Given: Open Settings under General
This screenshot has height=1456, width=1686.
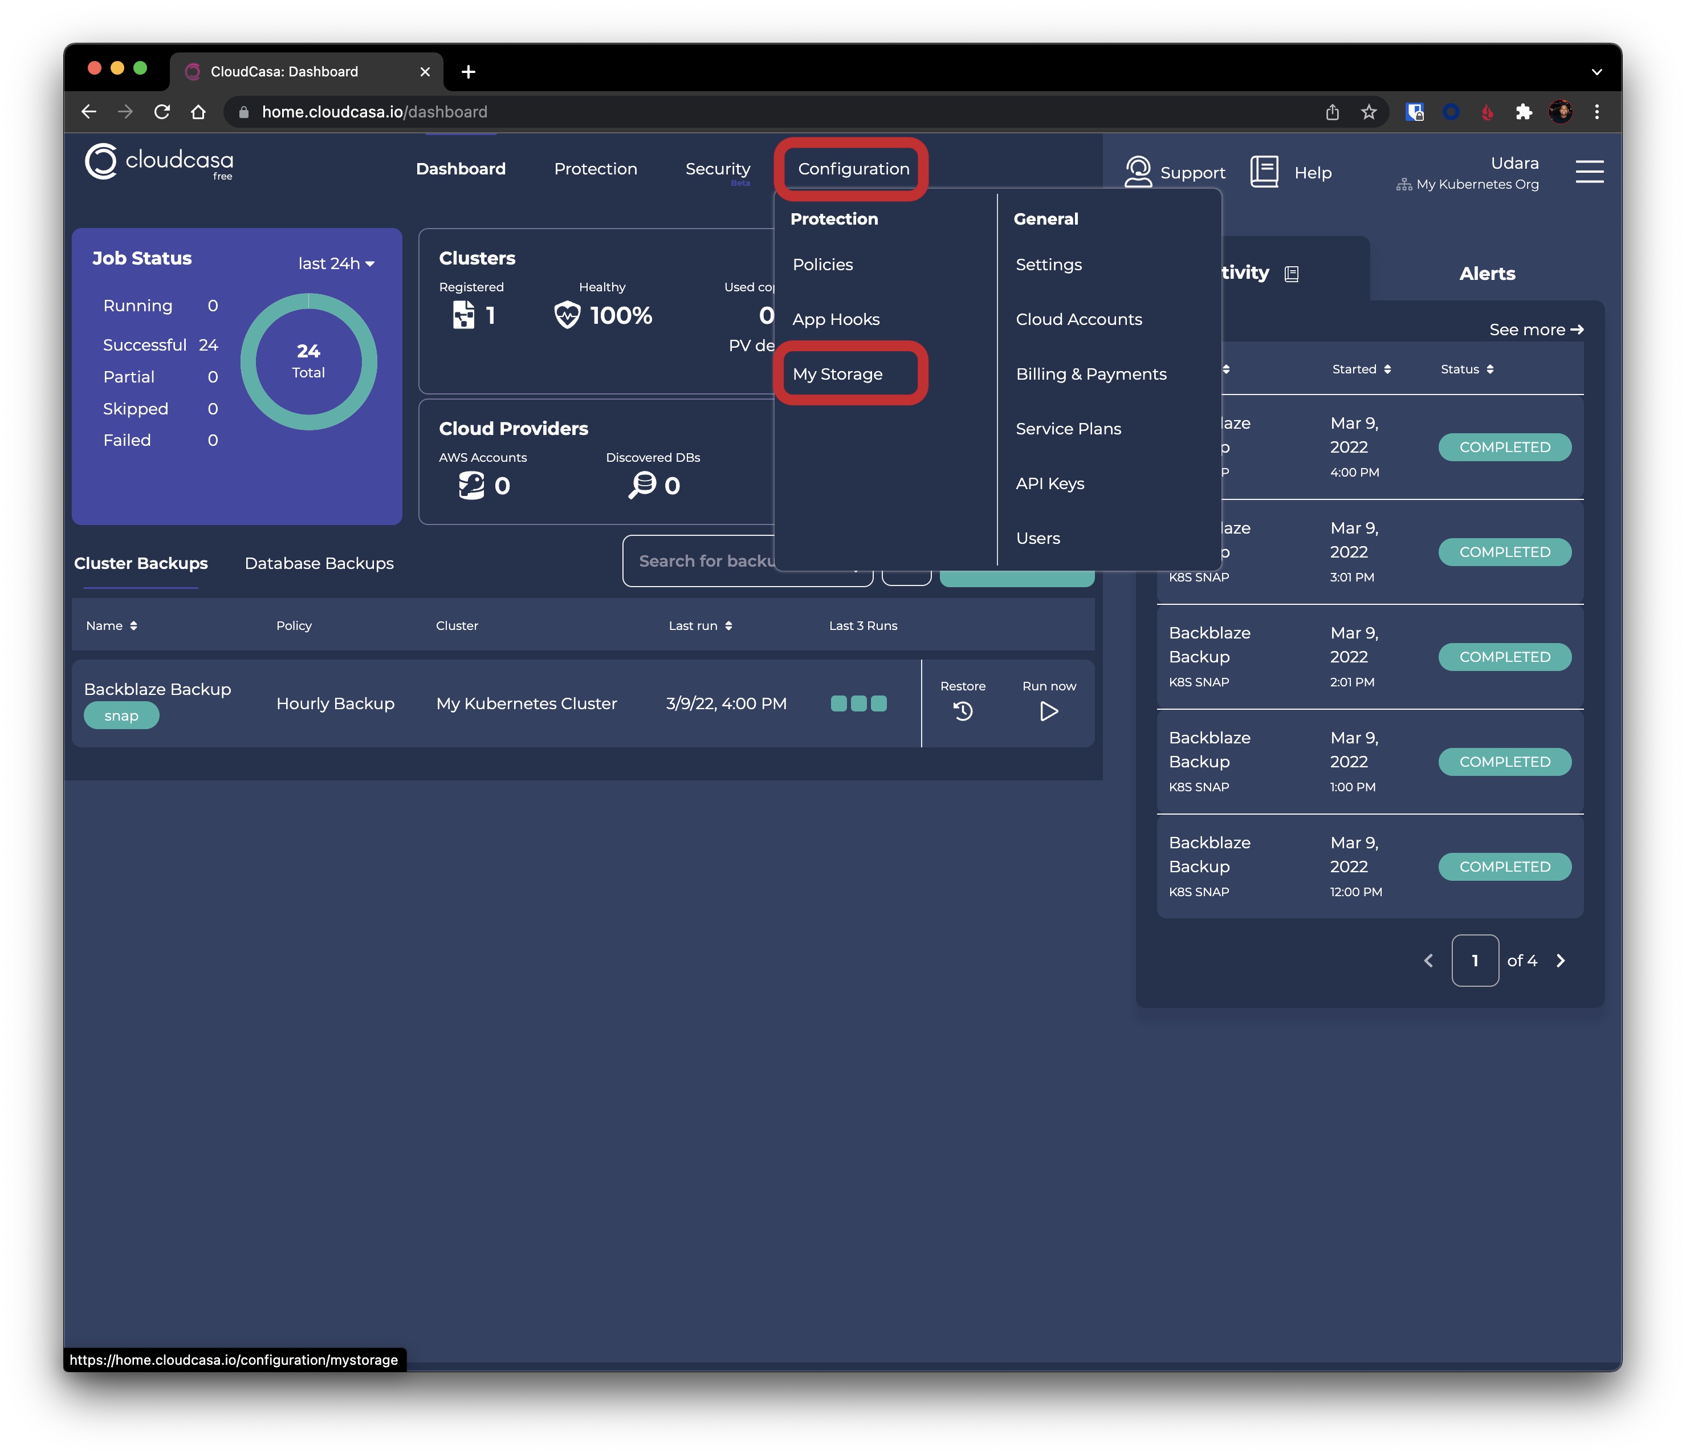Looking at the screenshot, I should [x=1048, y=265].
